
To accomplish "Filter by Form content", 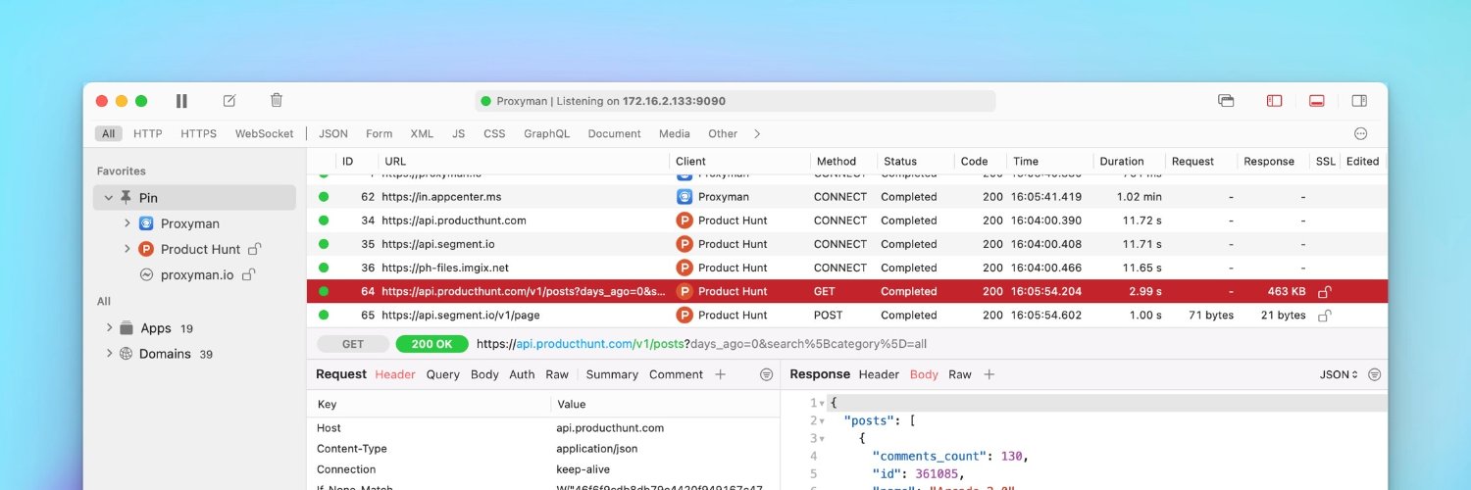I will point(379,133).
